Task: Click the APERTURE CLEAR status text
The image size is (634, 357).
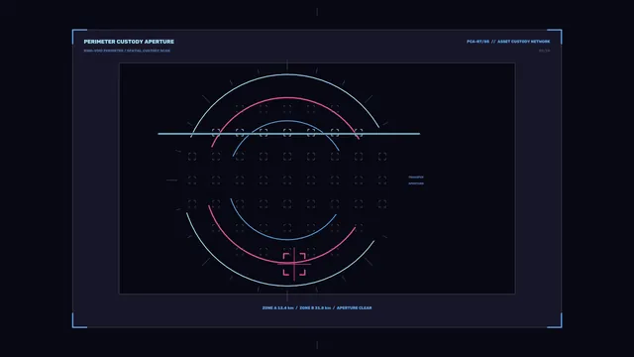Action: click(x=355, y=308)
